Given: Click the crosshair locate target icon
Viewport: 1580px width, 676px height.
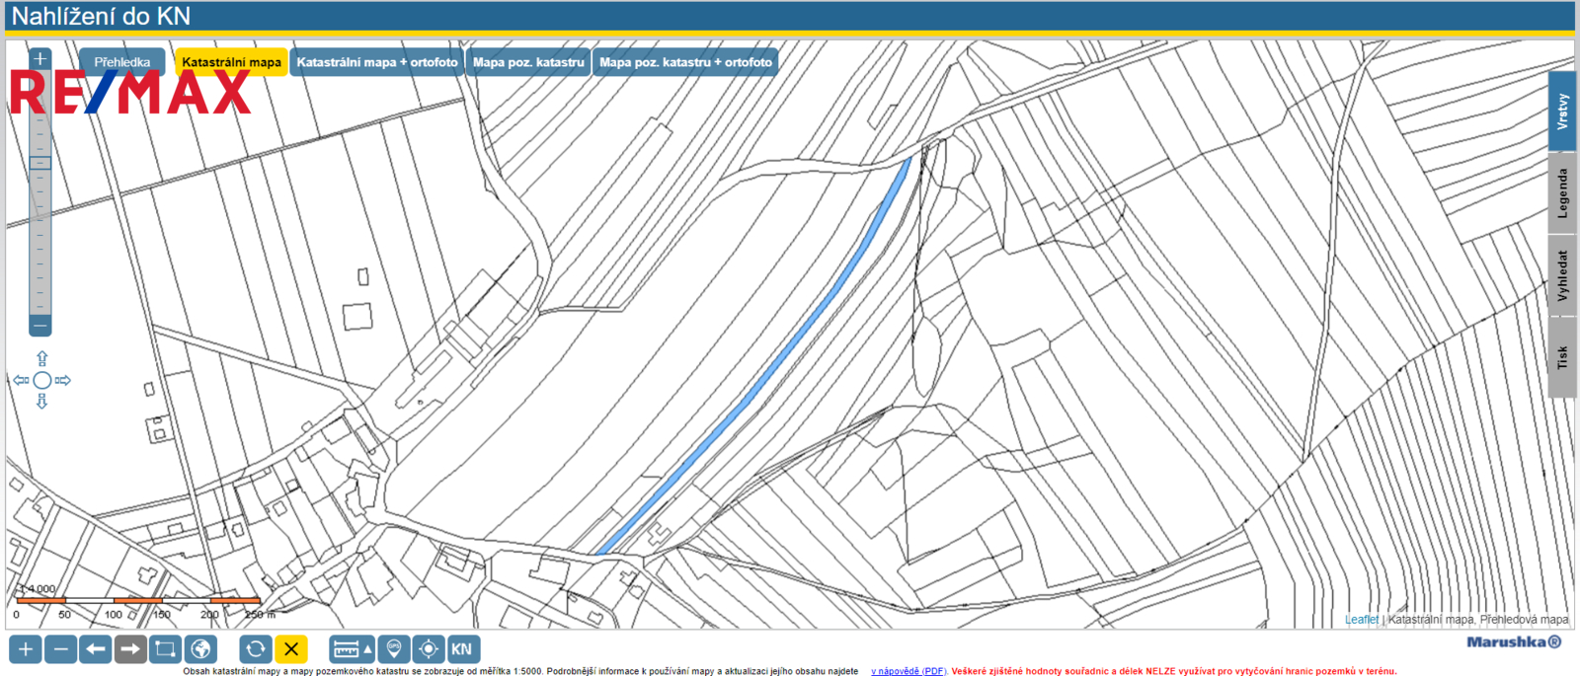Looking at the screenshot, I should pyautogui.click(x=429, y=649).
